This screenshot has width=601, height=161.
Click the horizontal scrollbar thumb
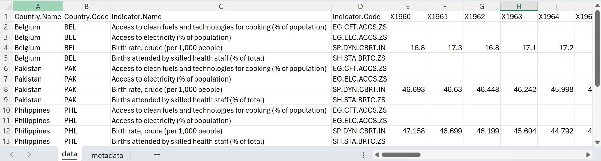(x=401, y=155)
